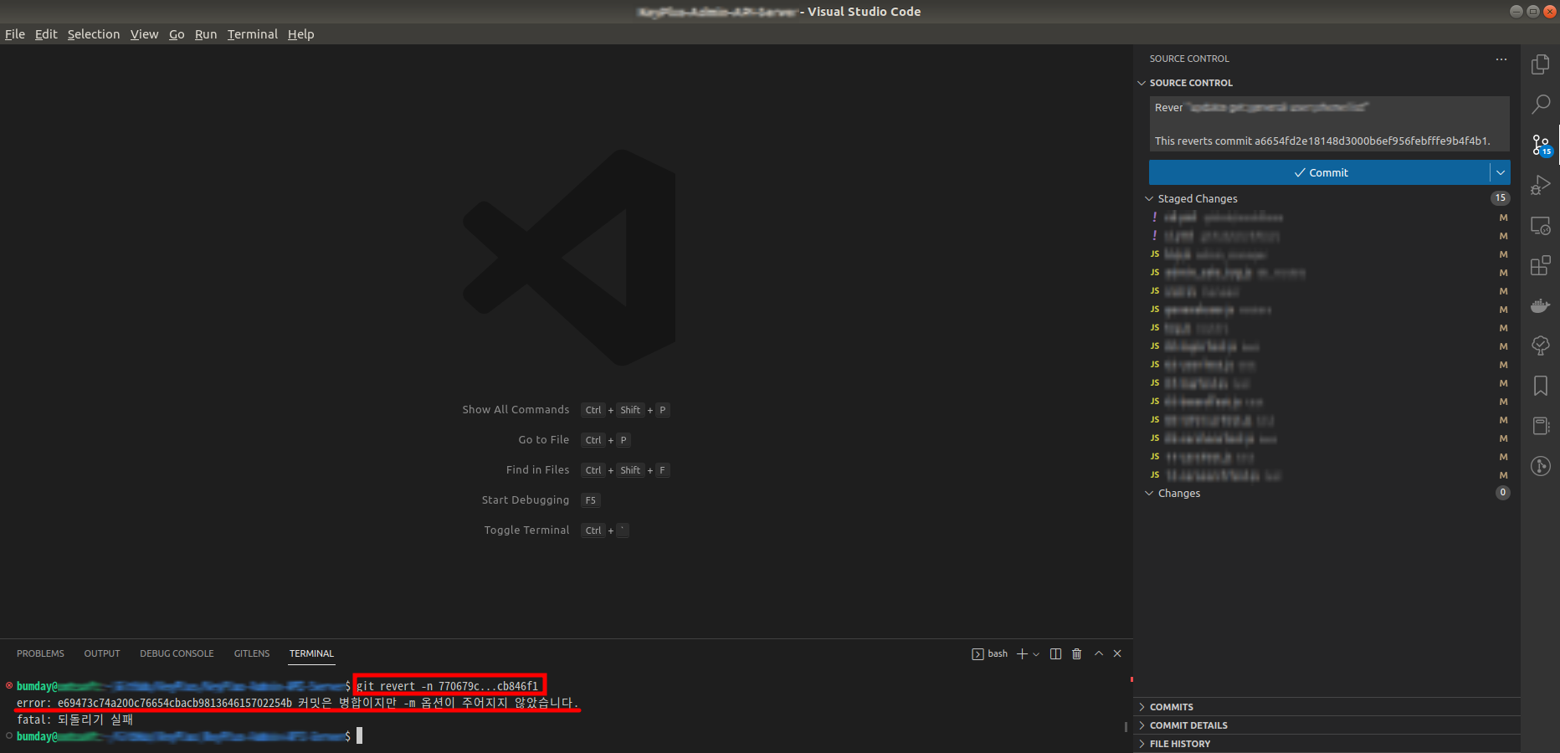This screenshot has height=753, width=1560.
Task: Click the 'Toggle Terminal' label
Action: [526, 530]
